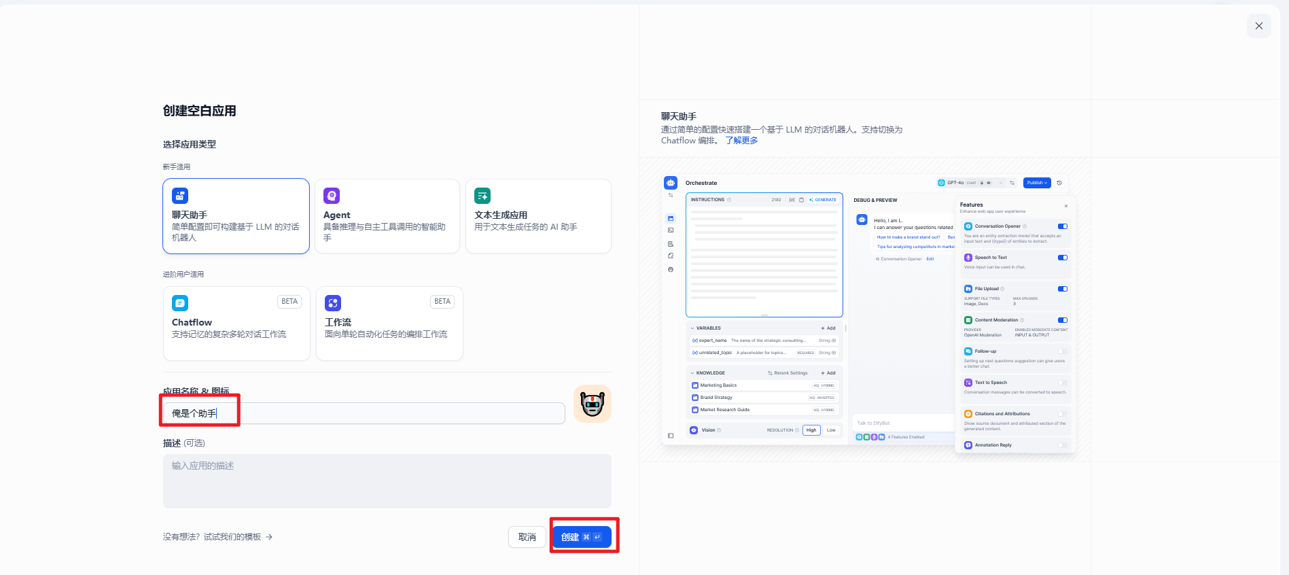Focus the app name field containing 俺是个助手
This screenshot has width=1289, height=575.
(364, 413)
